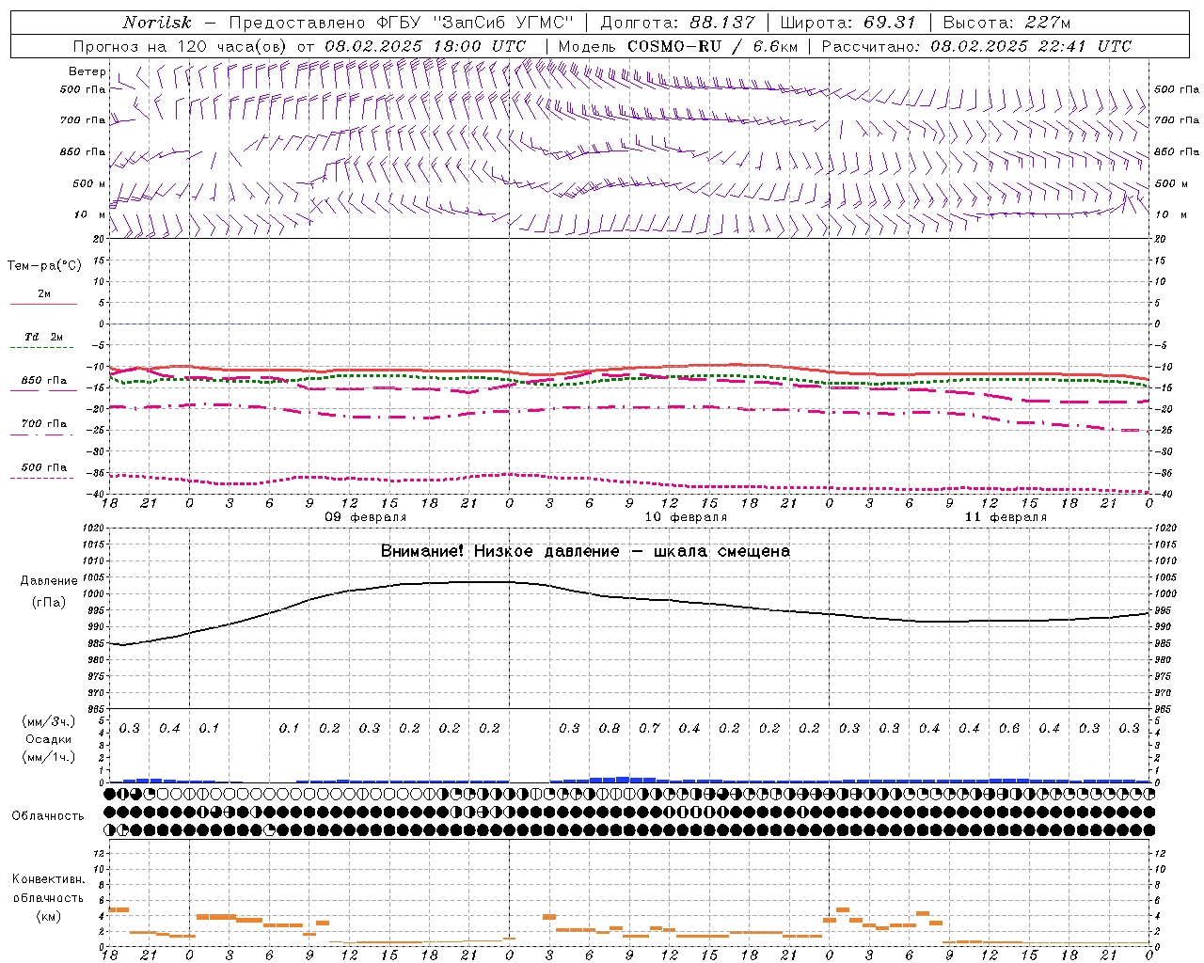Click the Модель COSMO-RU / 6.6км label
The image size is (1204, 963).
[x=678, y=46]
